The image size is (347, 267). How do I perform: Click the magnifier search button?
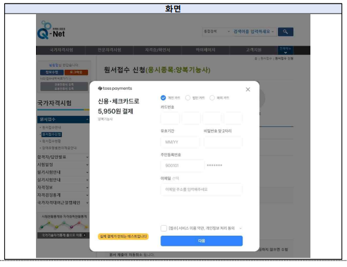286,32
